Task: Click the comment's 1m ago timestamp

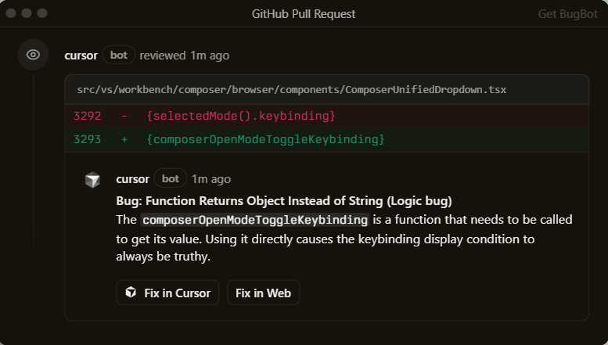Action: (x=211, y=179)
